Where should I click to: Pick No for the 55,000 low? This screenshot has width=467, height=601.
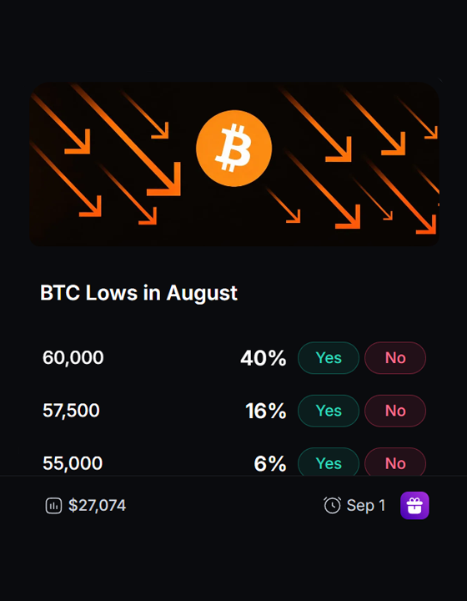[x=395, y=462]
